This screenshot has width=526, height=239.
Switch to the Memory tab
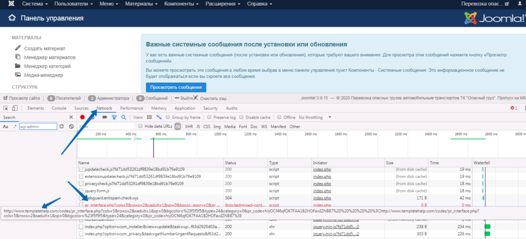(159, 108)
